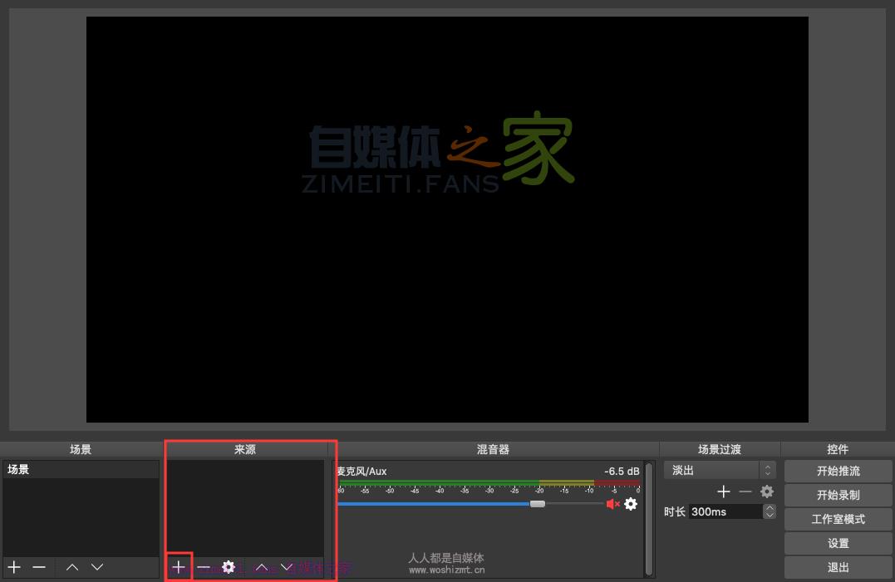Add a new source with plus icon
895x582 pixels.
[179, 567]
